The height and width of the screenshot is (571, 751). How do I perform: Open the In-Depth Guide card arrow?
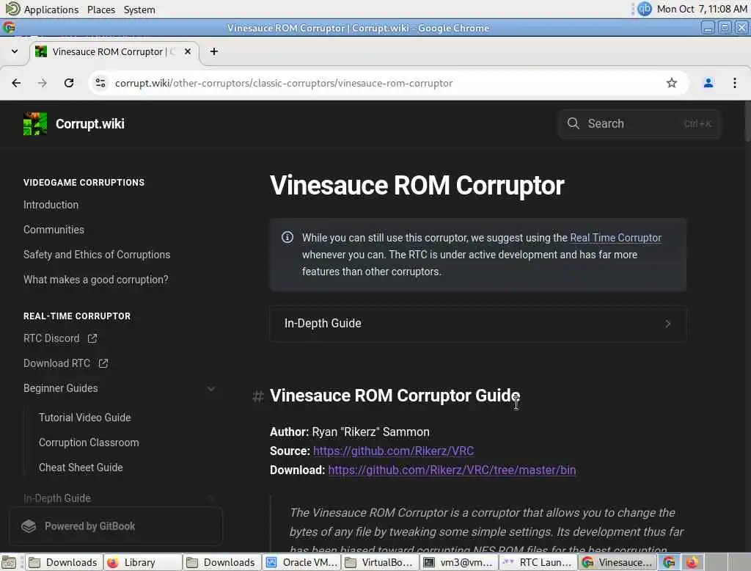coord(667,324)
